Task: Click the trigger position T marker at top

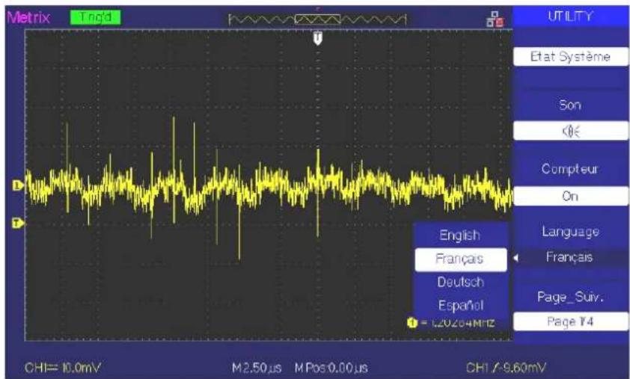Action: point(318,37)
